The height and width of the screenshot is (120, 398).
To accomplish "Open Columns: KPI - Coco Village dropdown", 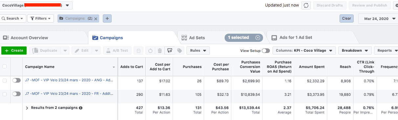I will tap(304, 51).
